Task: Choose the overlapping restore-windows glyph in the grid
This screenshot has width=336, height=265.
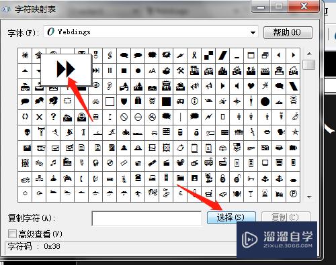Action: (x=265, y=55)
